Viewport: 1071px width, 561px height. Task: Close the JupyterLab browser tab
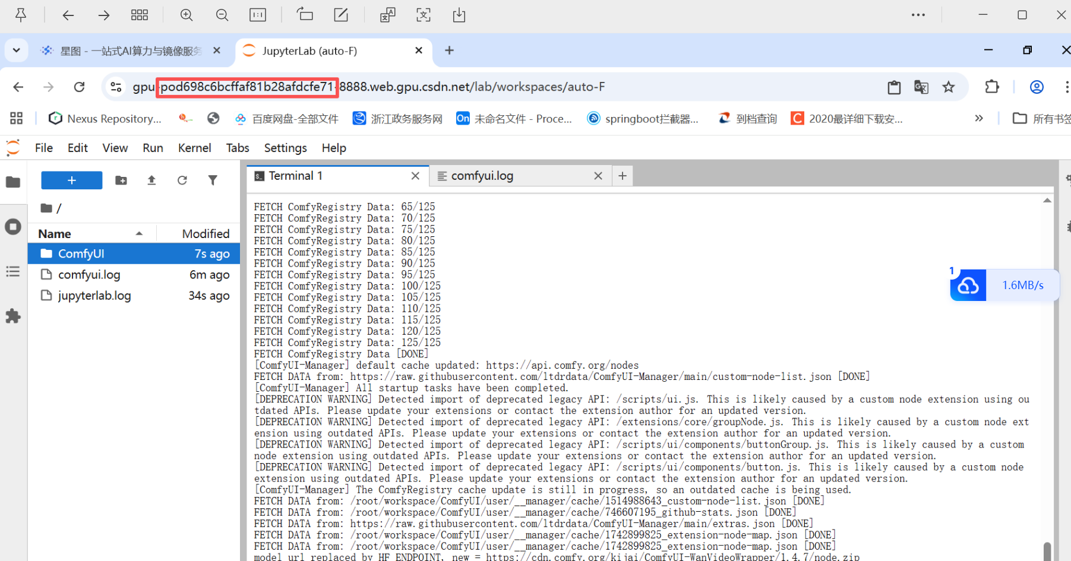[x=419, y=50]
